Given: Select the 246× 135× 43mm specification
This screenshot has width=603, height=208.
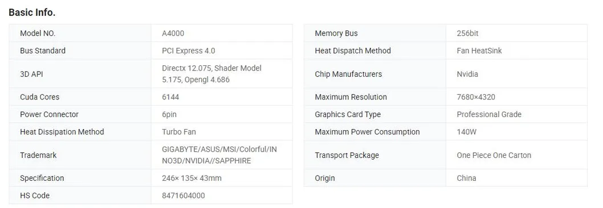Looking at the screenshot, I should [x=192, y=178].
